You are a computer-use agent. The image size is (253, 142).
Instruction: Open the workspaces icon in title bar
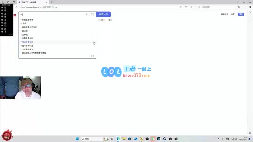(8, 2)
